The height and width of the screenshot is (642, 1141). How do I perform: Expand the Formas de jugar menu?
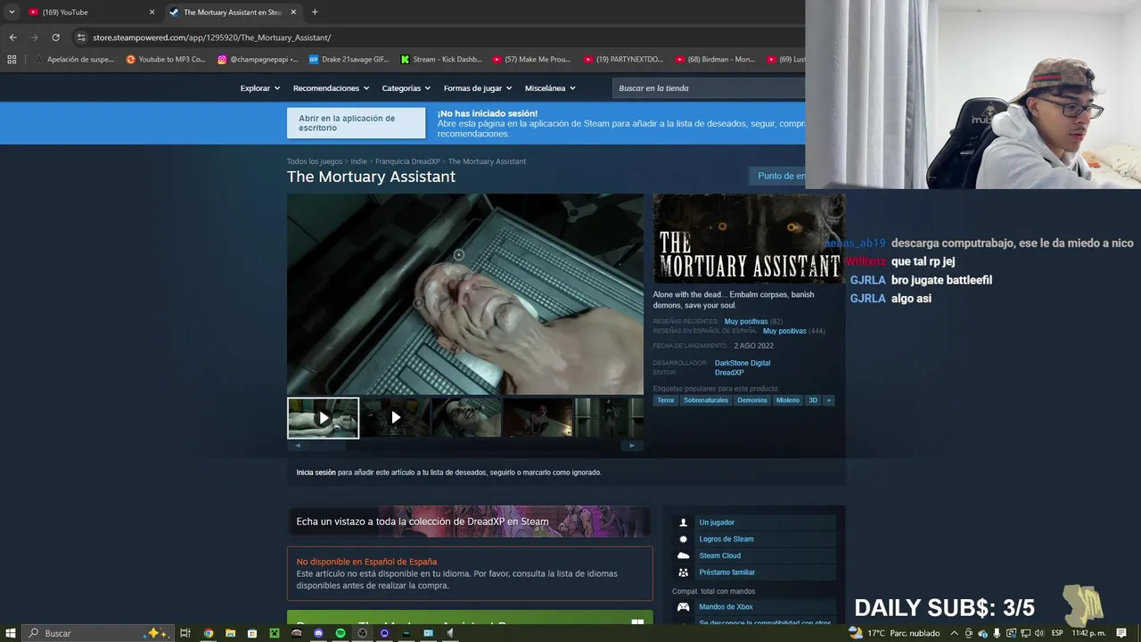pos(478,88)
